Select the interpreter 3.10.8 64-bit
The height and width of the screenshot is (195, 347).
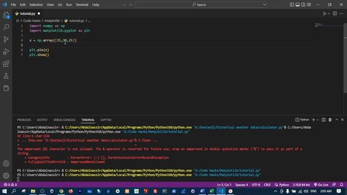[301, 185]
